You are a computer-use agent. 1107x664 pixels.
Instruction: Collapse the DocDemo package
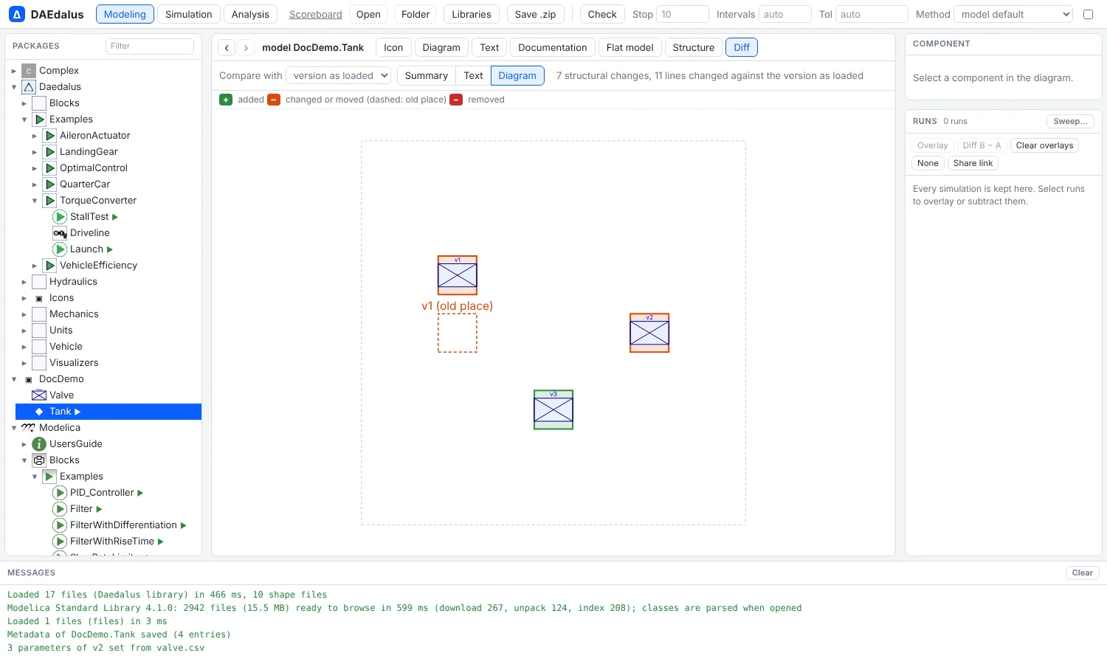[x=14, y=379]
